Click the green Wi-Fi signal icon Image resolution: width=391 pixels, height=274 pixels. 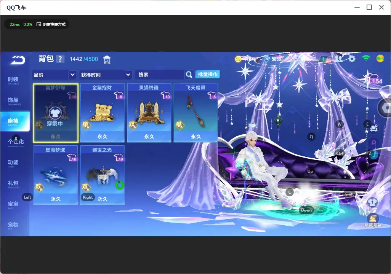pyautogui.click(x=366, y=59)
